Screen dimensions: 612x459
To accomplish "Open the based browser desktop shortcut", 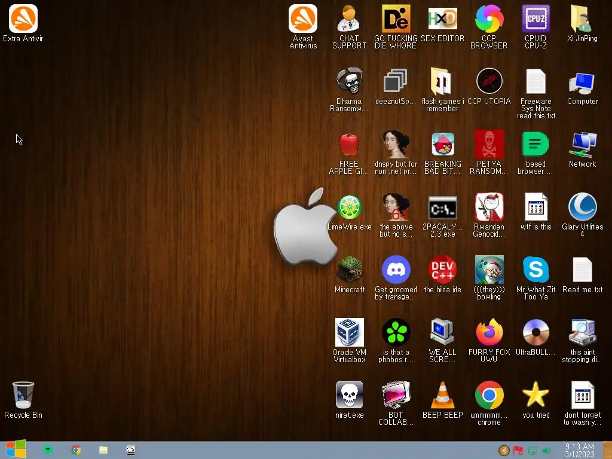I will (x=535, y=152).
